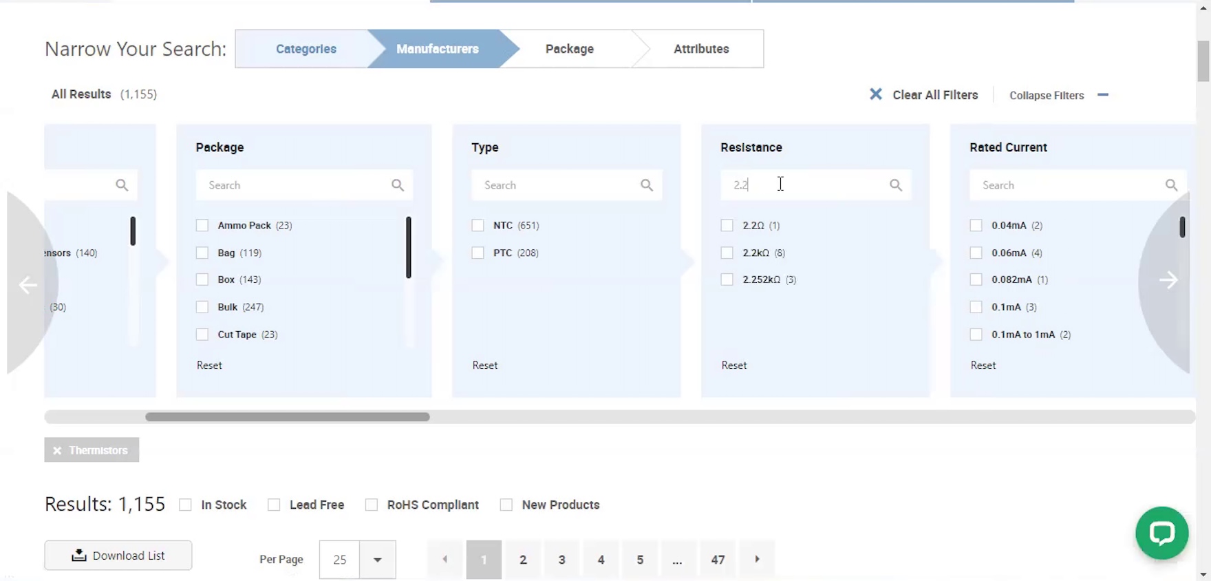Check the 2.2kΩ resistance checkbox
This screenshot has height=581, width=1211.
tap(727, 253)
